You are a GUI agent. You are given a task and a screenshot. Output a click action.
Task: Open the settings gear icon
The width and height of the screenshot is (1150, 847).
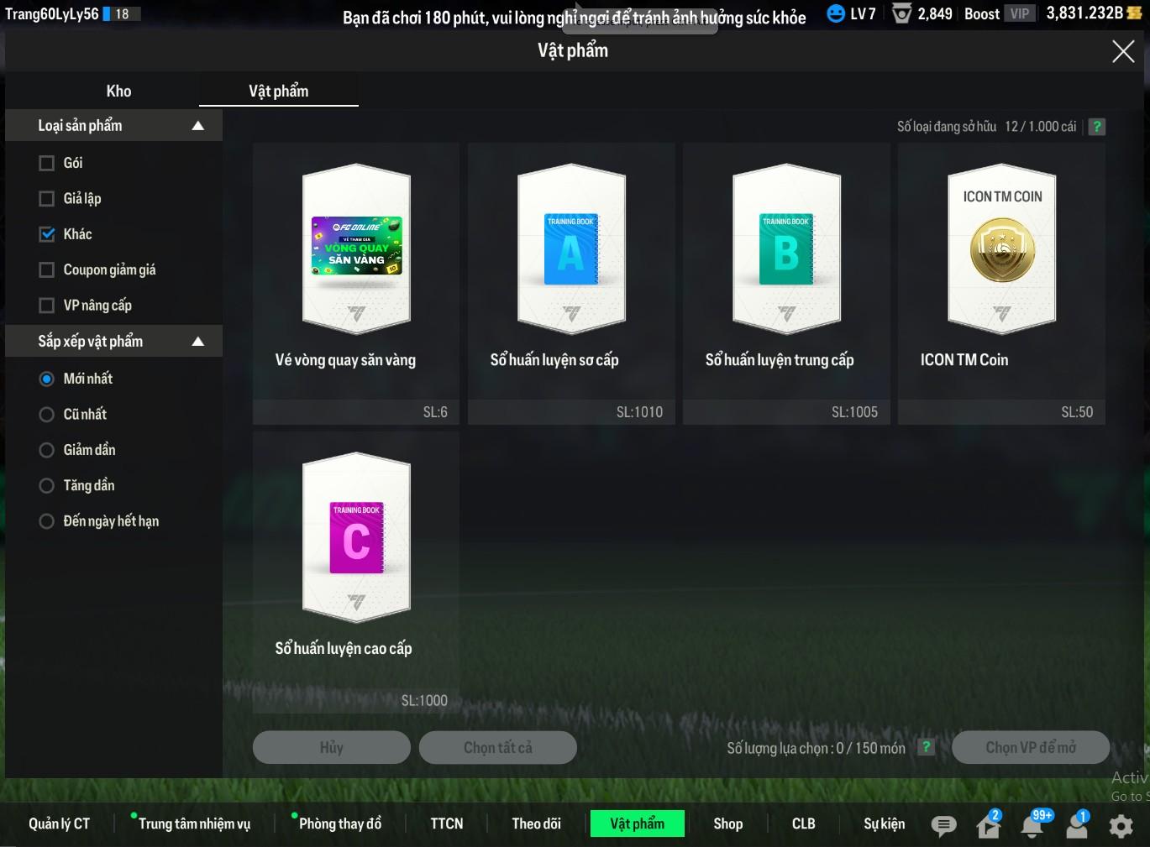1121,826
